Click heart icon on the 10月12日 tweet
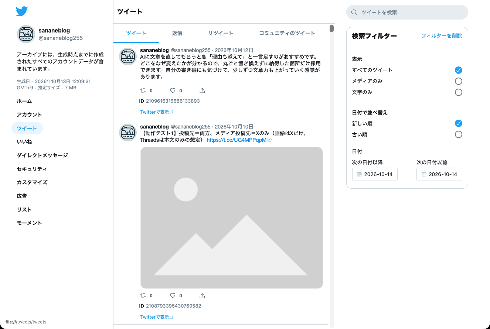 173,90
